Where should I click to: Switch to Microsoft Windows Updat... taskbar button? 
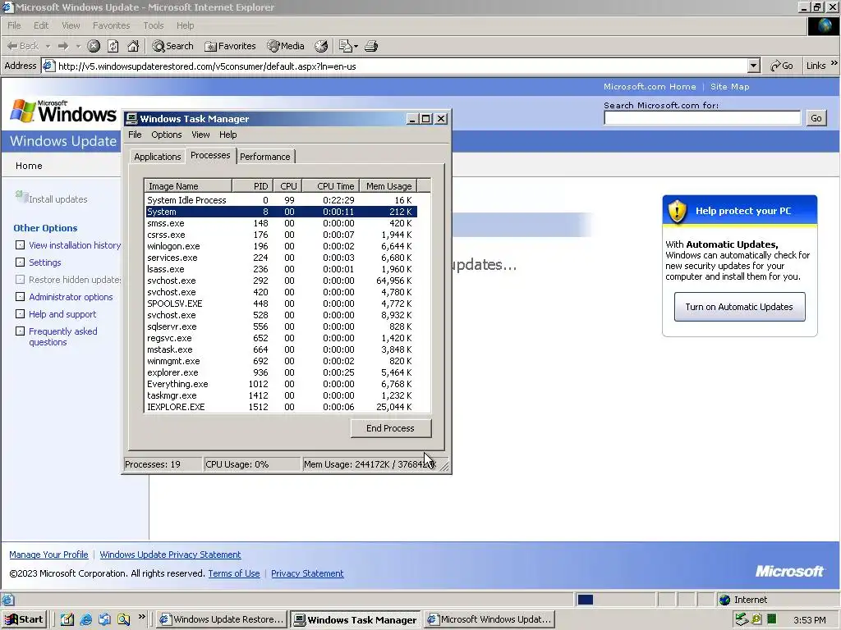(x=489, y=619)
